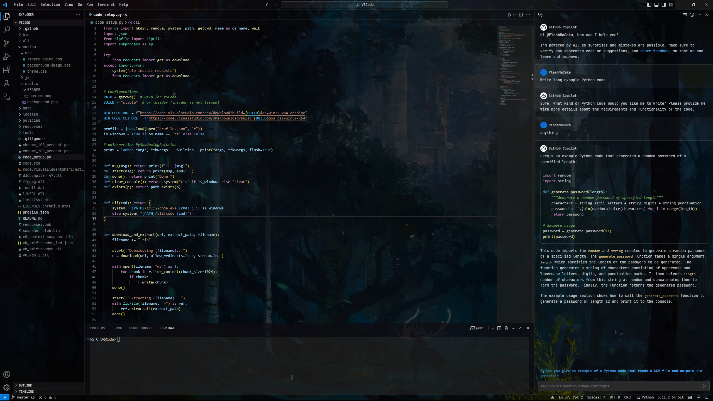Image resolution: width=713 pixels, height=401 pixels.
Task: Toggle Primary Side Bar layout button
Action: click(x=649, y=5)
